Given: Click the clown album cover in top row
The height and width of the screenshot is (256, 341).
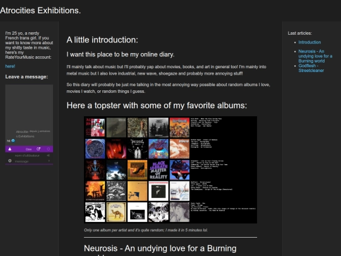Looking at the screenshot, I should [95, 128].
